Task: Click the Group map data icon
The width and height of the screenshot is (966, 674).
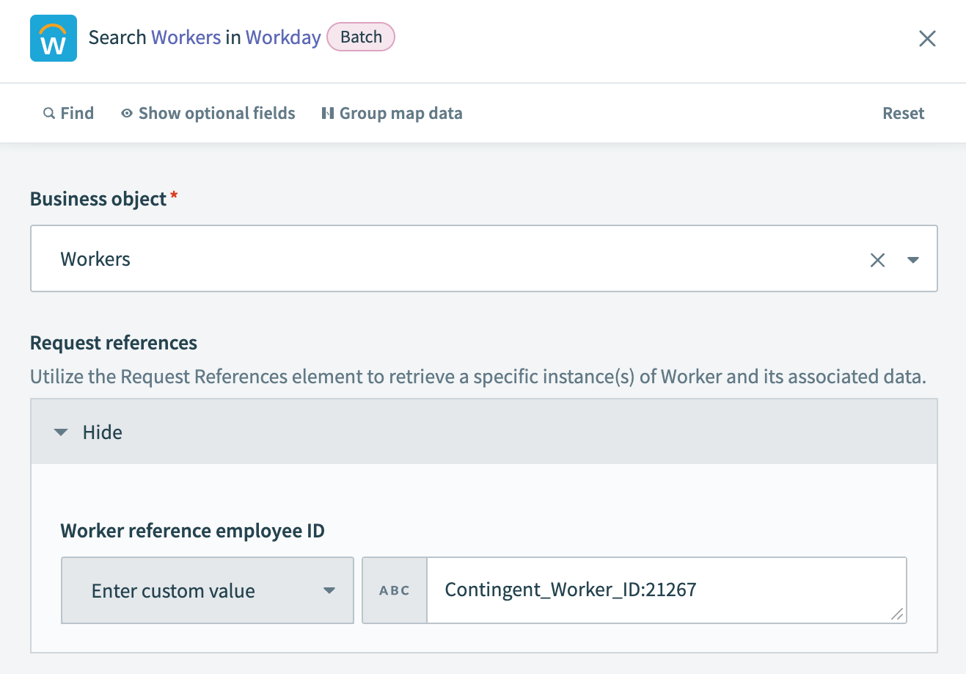Action: pos(327,112)
